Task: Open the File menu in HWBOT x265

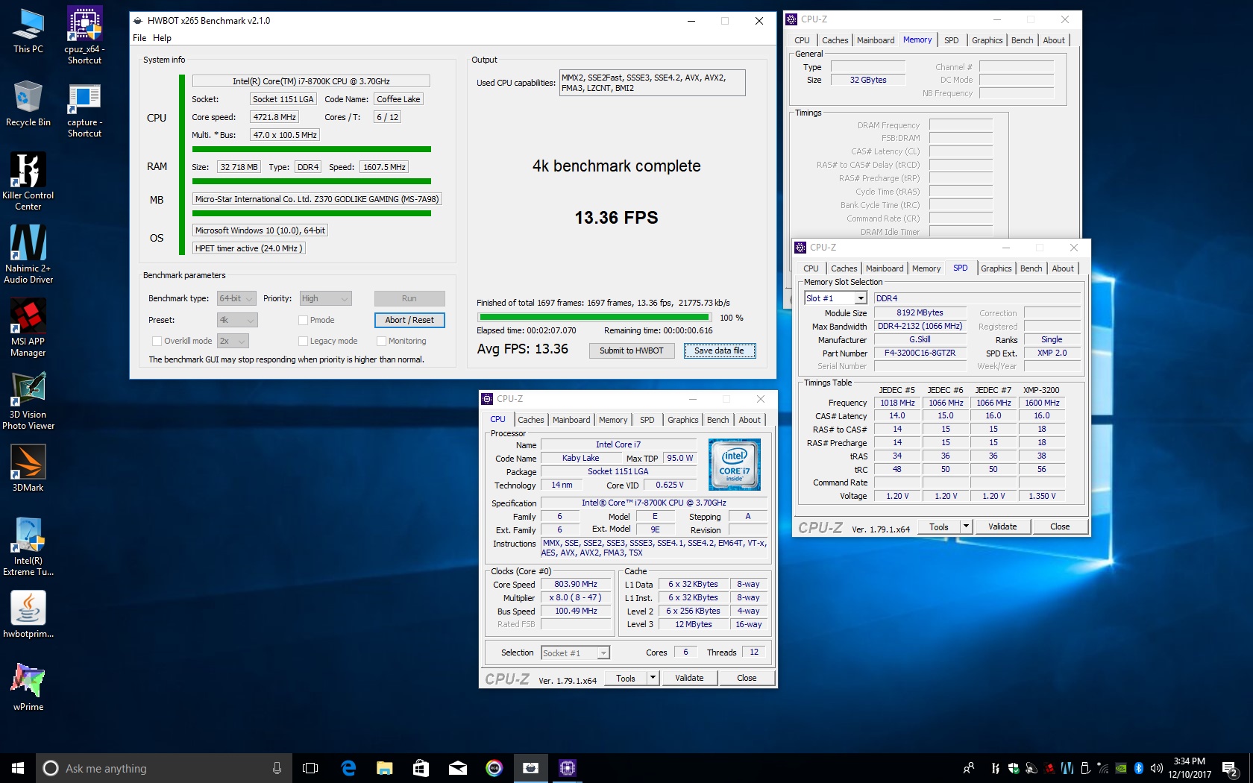Action: click(x=139, y=38)
